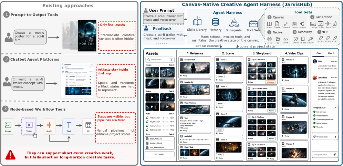Click Review button on Clip 2 card
Image resolution: width=343 pixels, height=166 pixels.
(x=271, y=111)
